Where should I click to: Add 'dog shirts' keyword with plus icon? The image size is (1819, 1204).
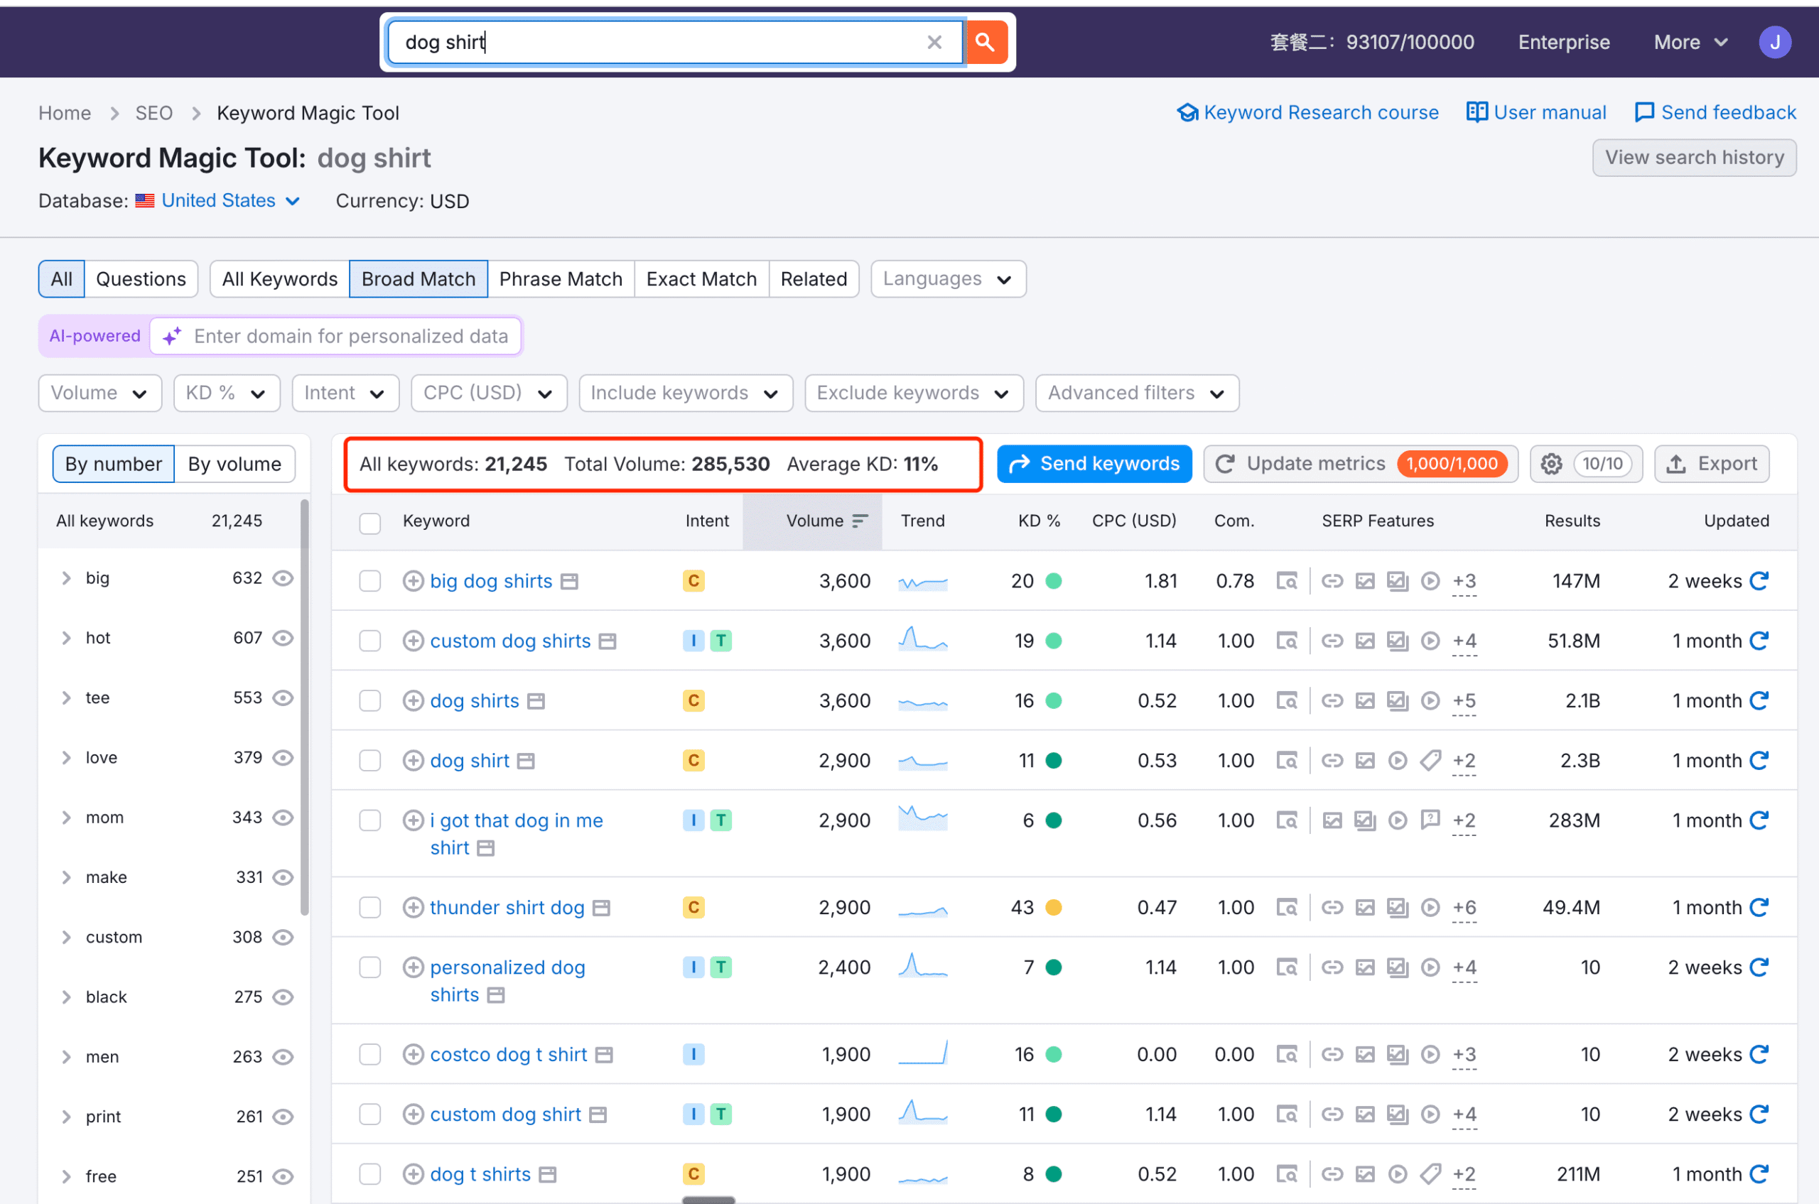click(x=414, y=700)
